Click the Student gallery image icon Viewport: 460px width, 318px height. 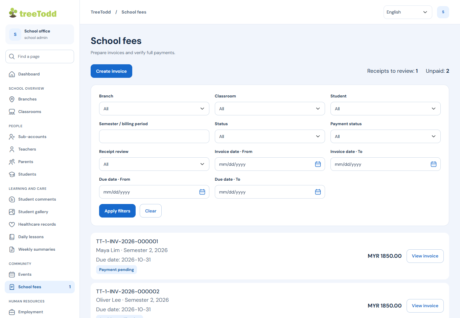12,212
